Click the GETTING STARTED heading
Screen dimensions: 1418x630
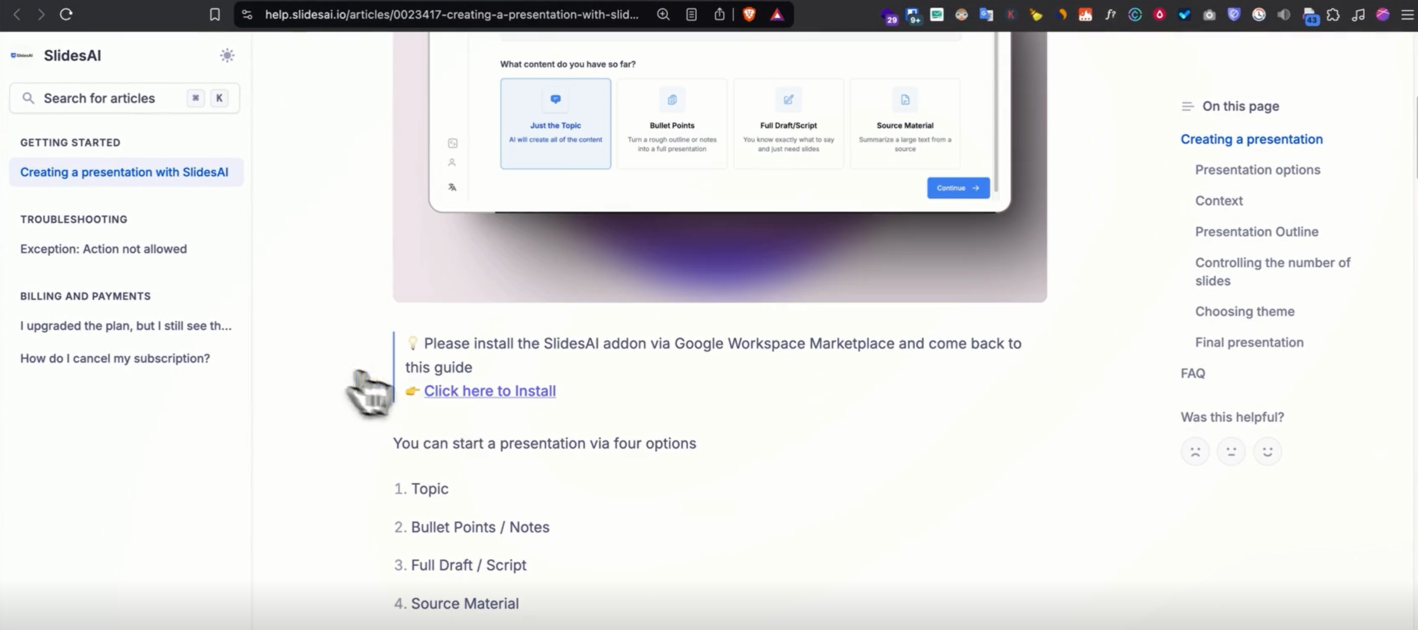click(70, 143)
